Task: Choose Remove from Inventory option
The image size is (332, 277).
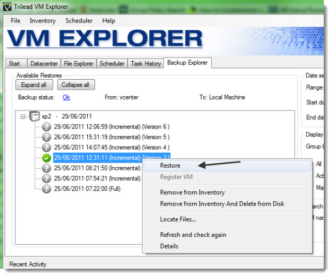Action: coord(227,192)
